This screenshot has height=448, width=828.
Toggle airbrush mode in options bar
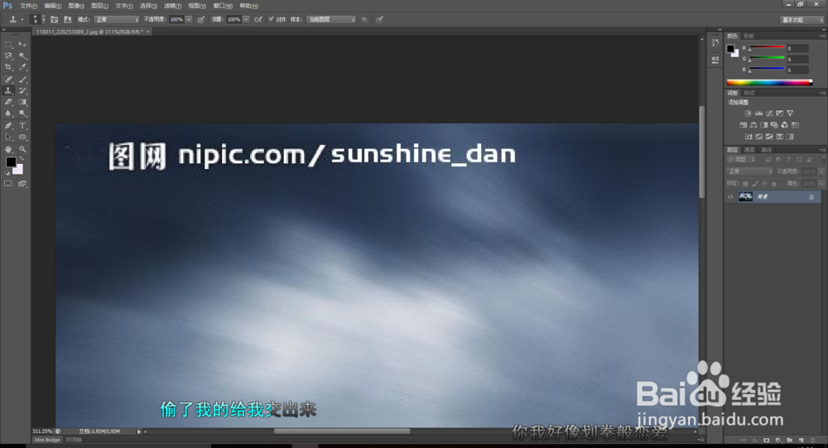[x=258, y=20]
